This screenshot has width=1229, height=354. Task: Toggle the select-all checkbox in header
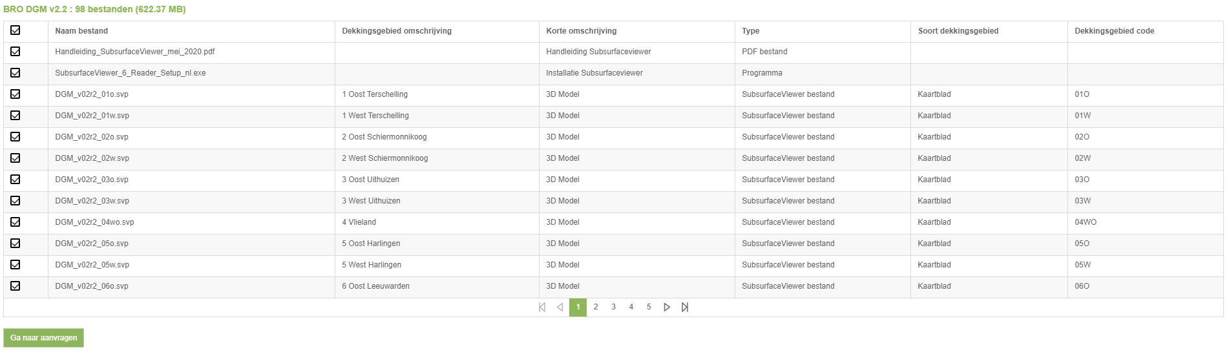tap(16, 30)
